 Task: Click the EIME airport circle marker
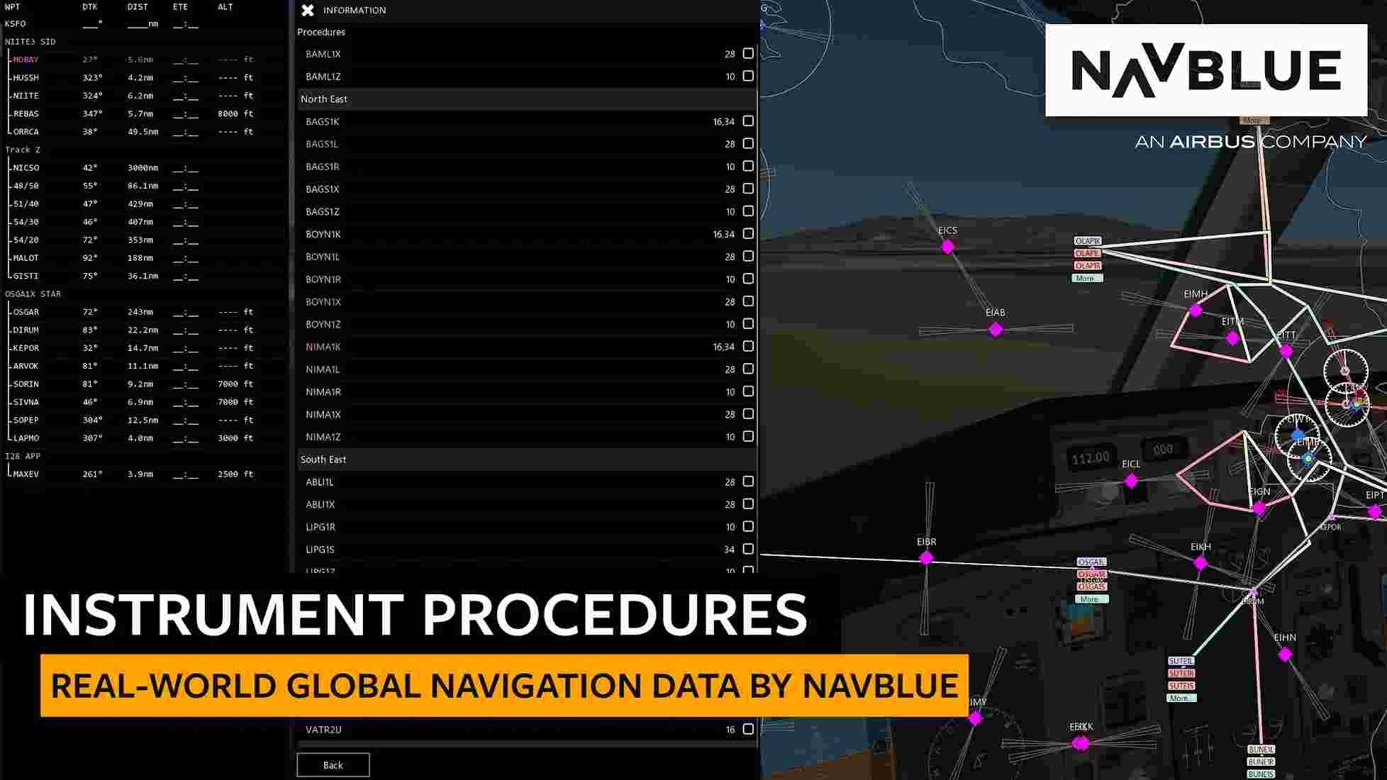point(1308,459)
